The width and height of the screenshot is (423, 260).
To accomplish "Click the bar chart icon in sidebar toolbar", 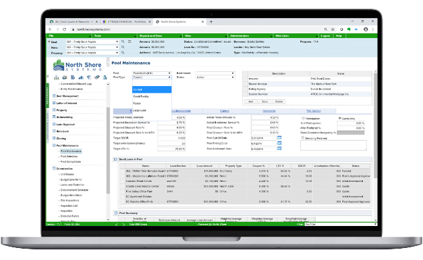I will tap(81, 77).
